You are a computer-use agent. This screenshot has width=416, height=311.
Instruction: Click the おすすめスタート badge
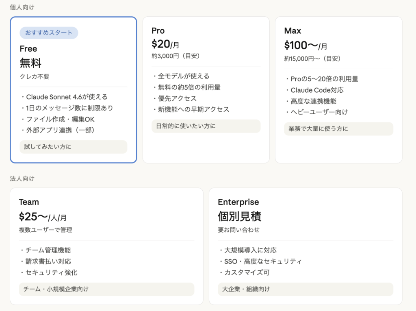point(49,33)
